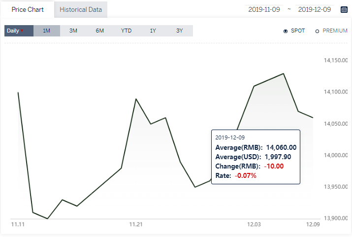Choose the 3M time range

click(x=73, y=31)
